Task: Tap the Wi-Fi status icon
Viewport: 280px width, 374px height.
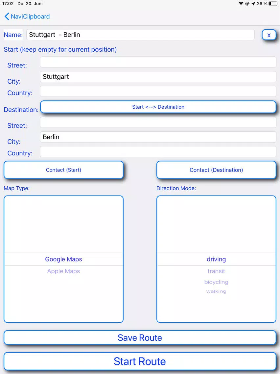Action: click(241, 4)
